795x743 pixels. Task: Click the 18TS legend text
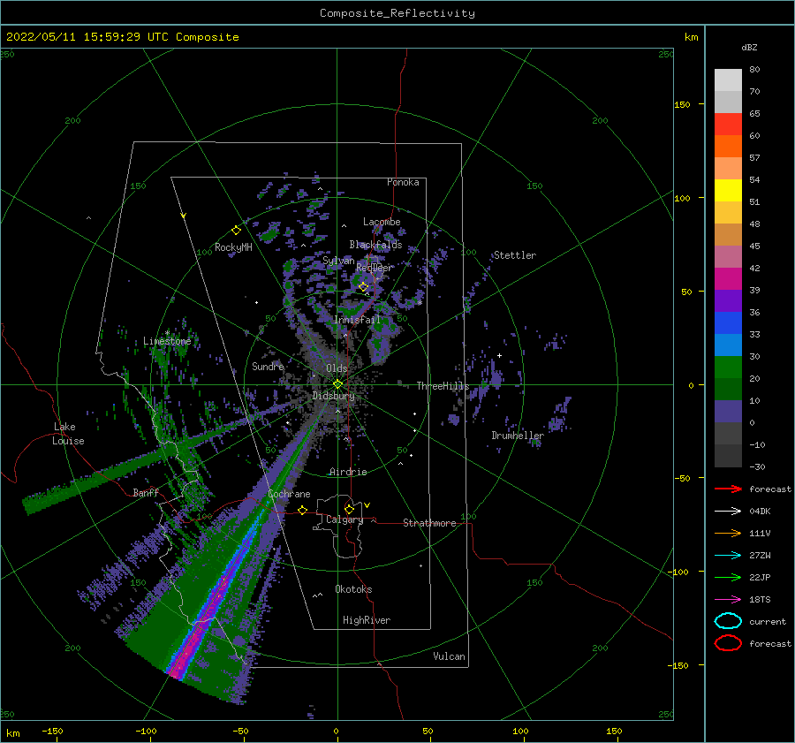(760, 600)
